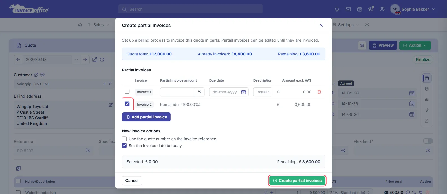Check the Name/Description header select-all checkbox

pyautogui.click(x=18, y=181)
